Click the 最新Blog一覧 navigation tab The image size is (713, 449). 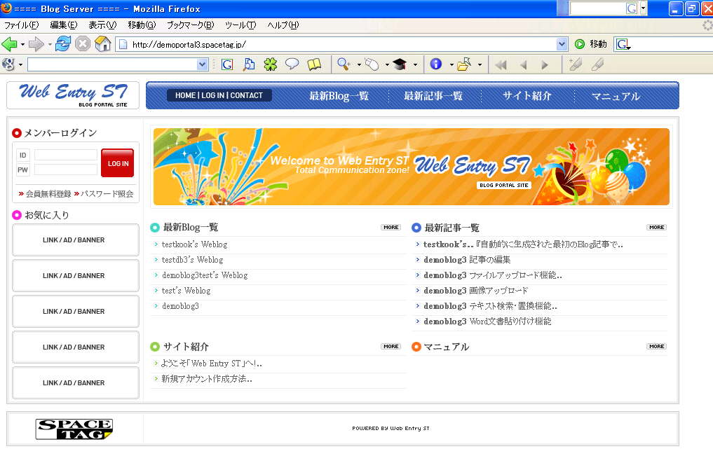(339, 96)
